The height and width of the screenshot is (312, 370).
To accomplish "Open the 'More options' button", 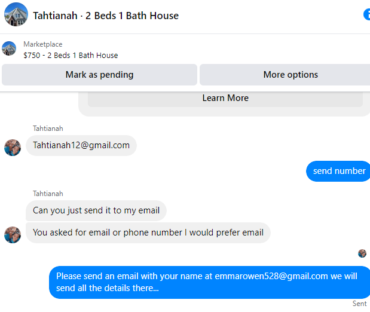I will tap(291, 75).
